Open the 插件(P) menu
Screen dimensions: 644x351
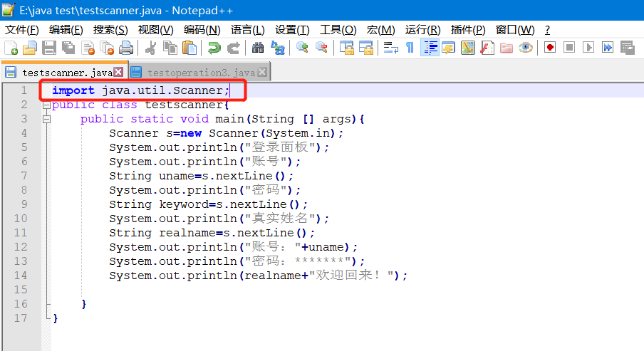(x=468, y=30)
